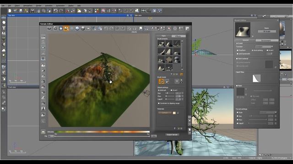Open the Function dropdown in Brush Editor
This screenshot has width=293, height=164.
[264, 46]
